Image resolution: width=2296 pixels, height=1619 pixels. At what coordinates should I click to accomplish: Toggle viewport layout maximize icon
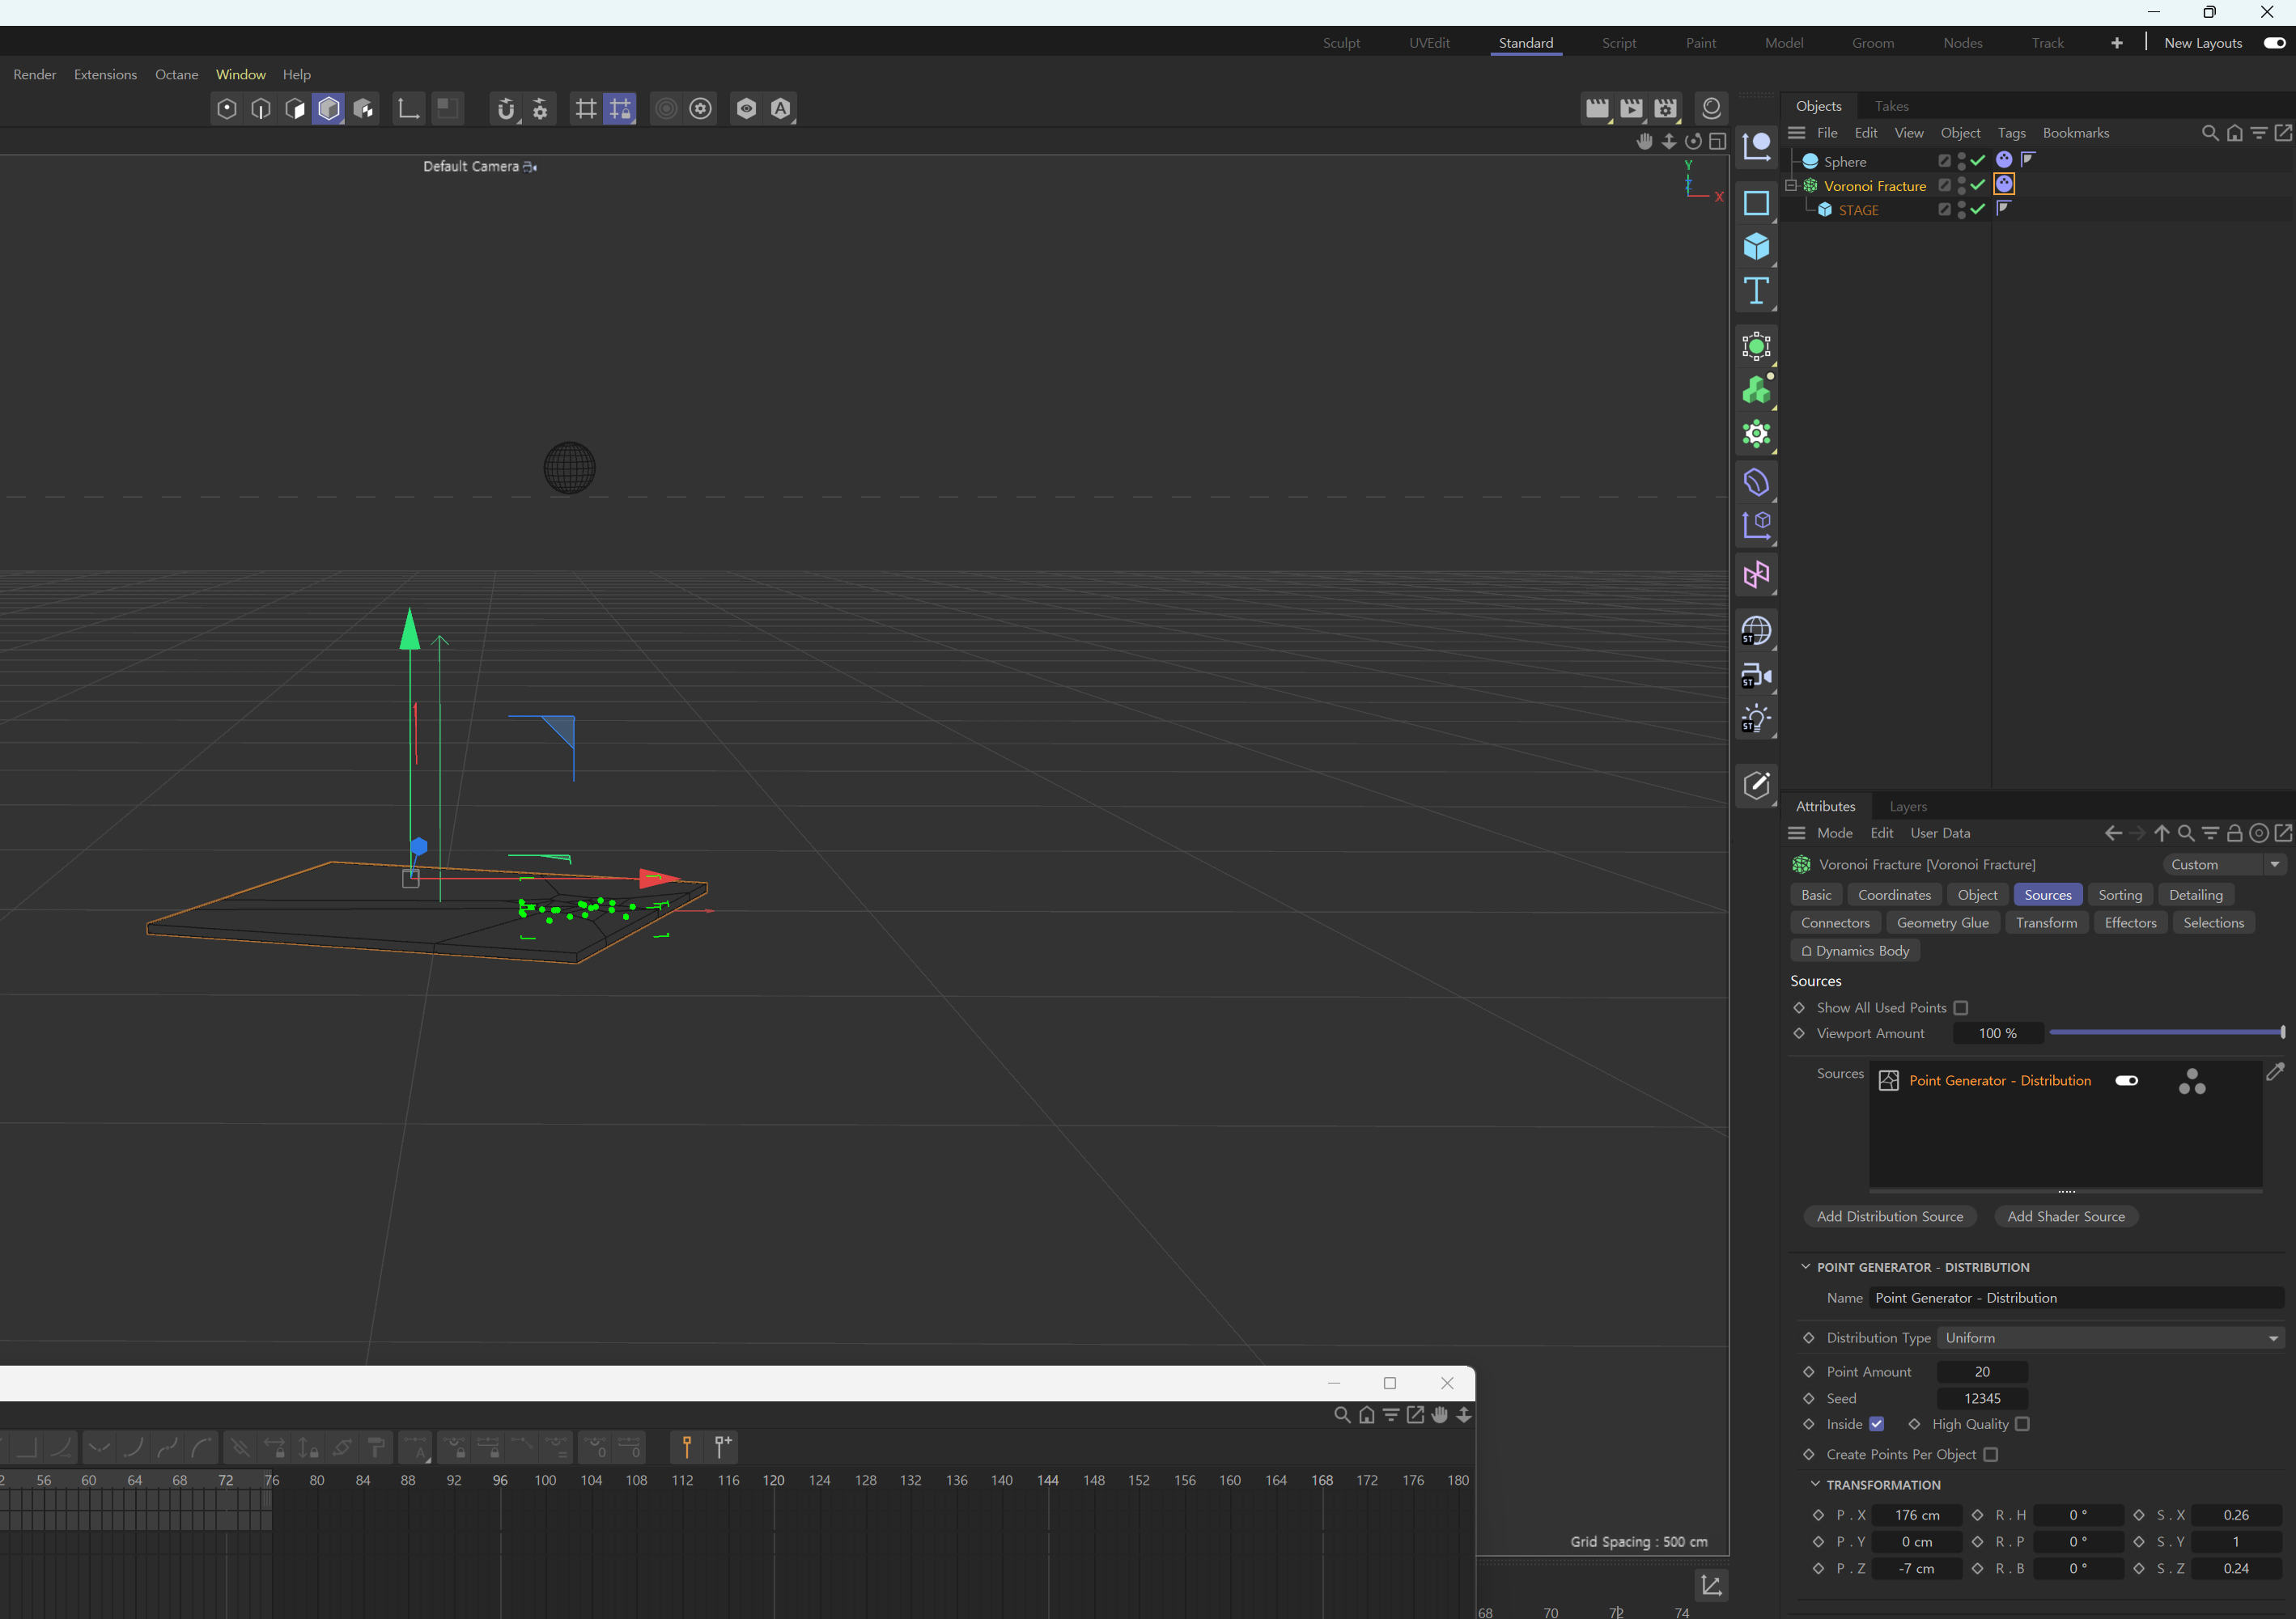pyautogui.click(x=1718, y=142)
